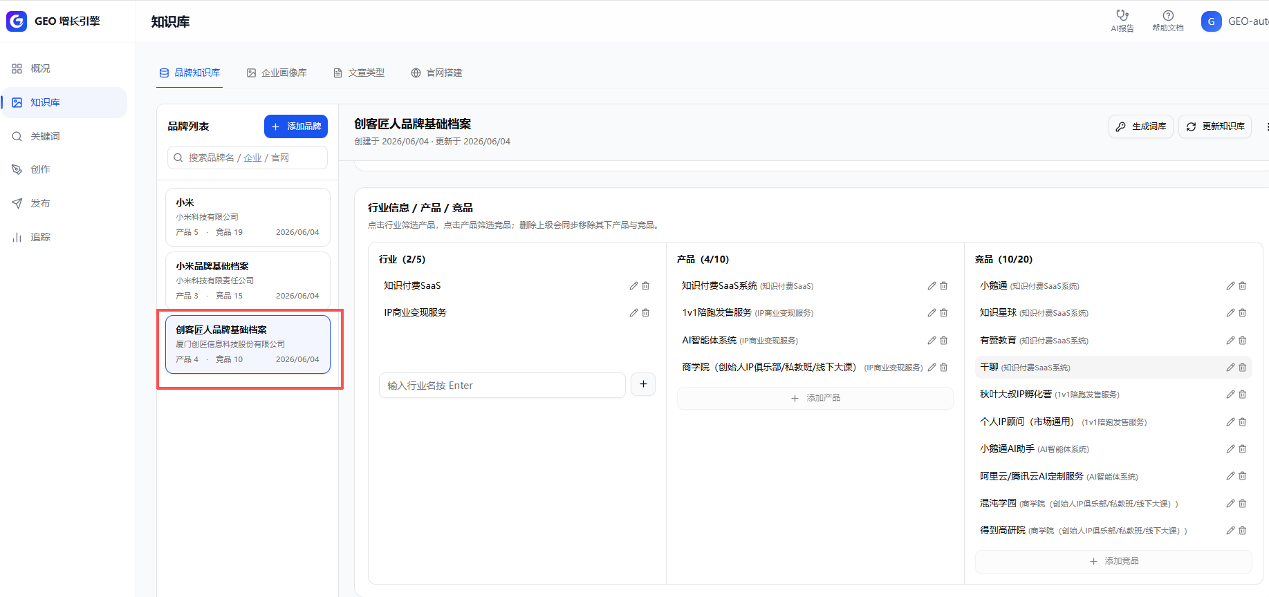Delete the 小鹅通AI助手 competitor
The height and width of the screenshot is (597, 1269).
1243,449
